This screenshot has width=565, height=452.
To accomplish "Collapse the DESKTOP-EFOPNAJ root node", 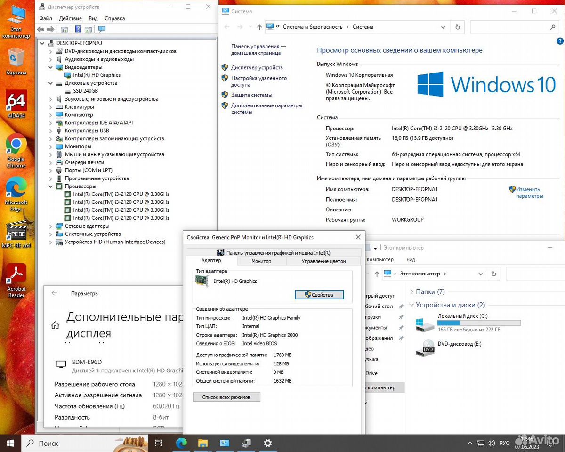I will [43, 43].
